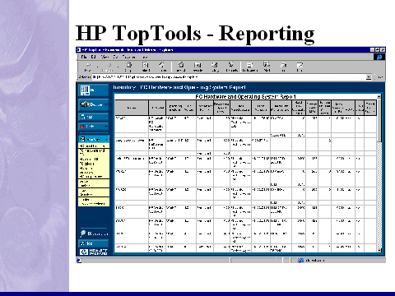Screen dimensions: 395x296
Task: Click the red alert icon in sidebar
Action: (x=82, y=127)
